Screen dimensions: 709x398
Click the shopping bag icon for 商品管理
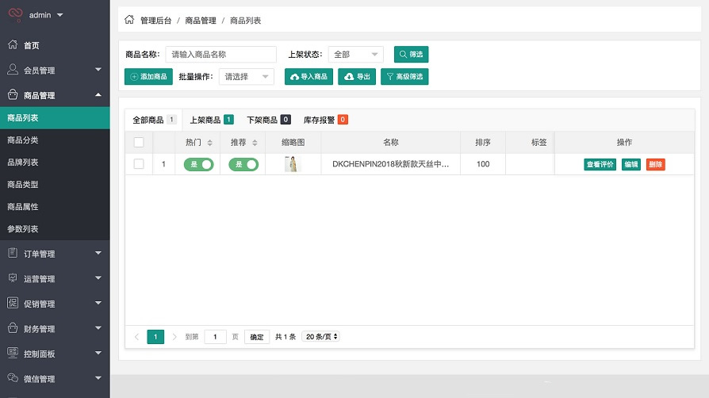pyautogui.click(x=13, y=94)
